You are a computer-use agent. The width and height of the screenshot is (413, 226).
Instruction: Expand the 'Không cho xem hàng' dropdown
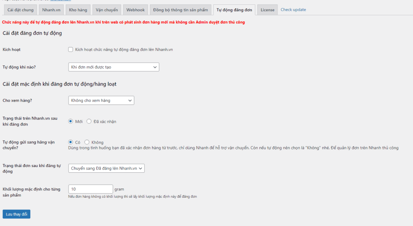point(101,100)
